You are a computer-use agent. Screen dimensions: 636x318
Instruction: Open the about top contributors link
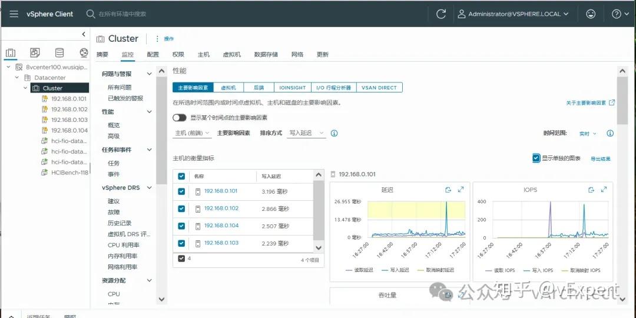(x=586, y=103)
